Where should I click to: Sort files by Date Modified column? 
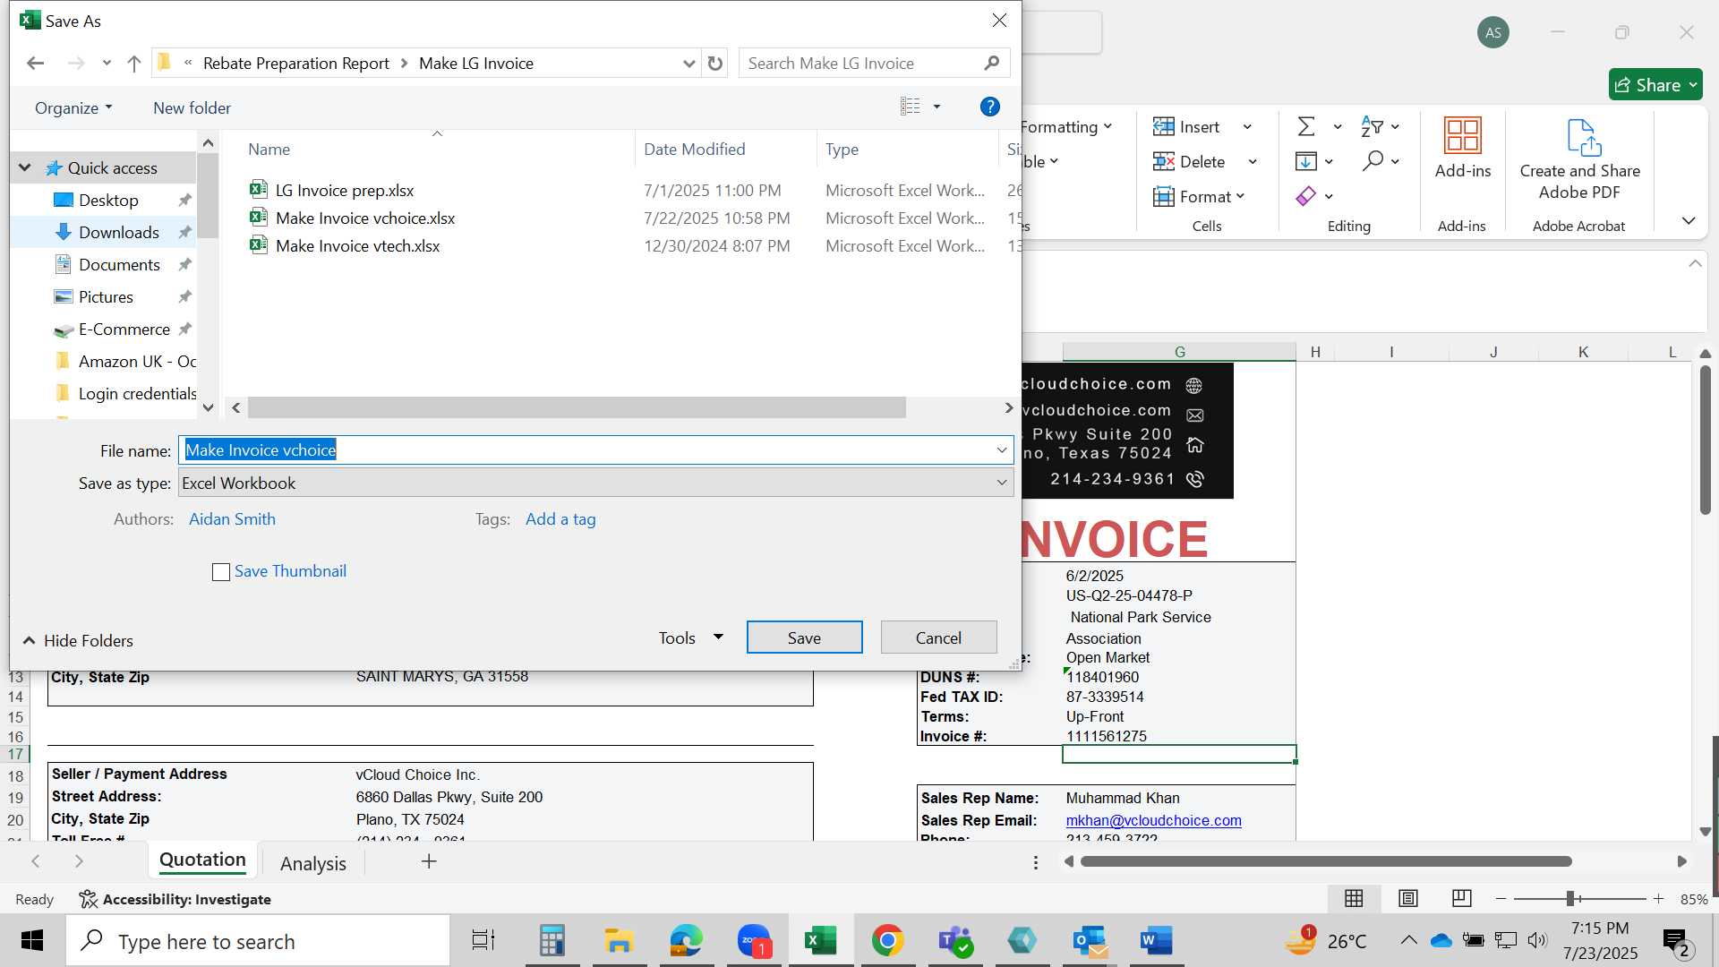tap(694, 150)
